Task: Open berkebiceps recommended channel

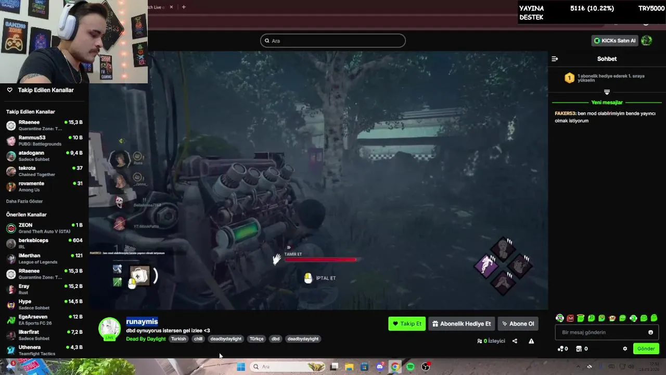Action: [x=44, y=243]
